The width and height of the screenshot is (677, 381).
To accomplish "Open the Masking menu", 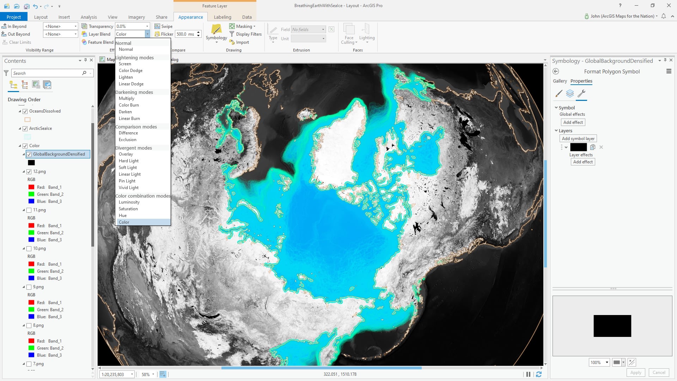I will coord(242,26).
